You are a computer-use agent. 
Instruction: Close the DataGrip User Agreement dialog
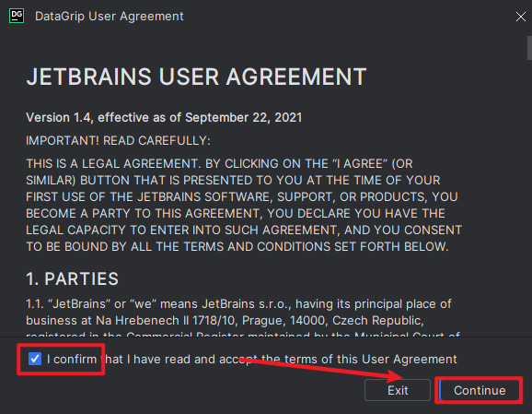coord(520,17)
